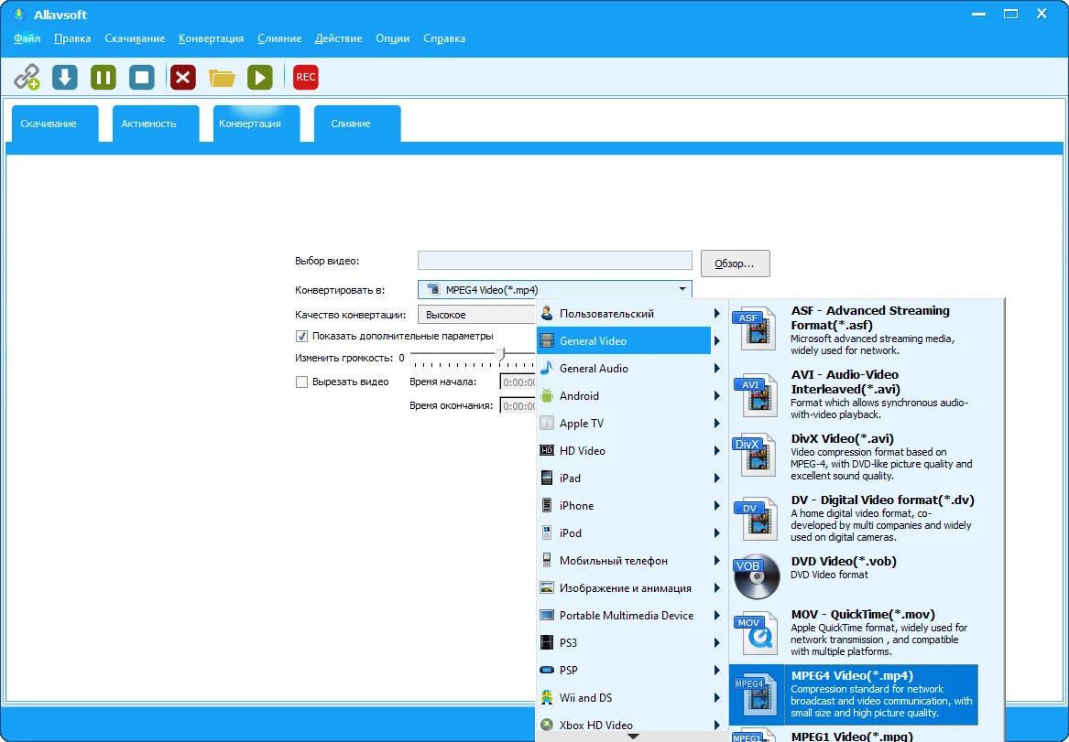1069x742 pixels.
Task: Click the 'Выбор видео' file path field
Action: coord(554,261)
